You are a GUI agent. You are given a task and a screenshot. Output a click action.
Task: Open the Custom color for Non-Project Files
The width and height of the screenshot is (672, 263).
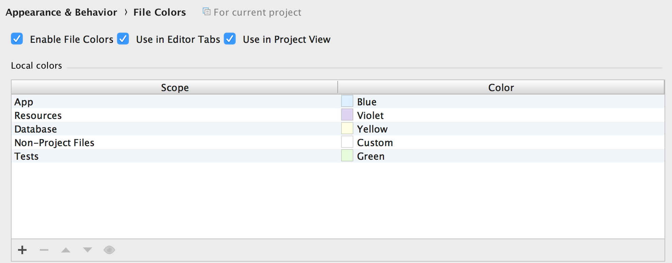click(x=347, y=141)
